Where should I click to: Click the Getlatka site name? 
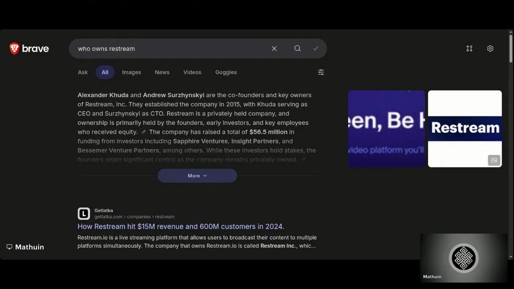(x=104, y=210)
